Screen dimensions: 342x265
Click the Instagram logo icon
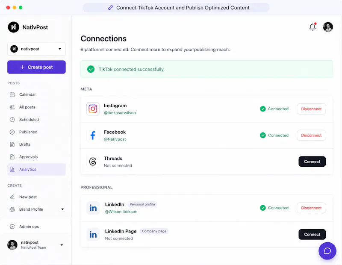[93, 109]
